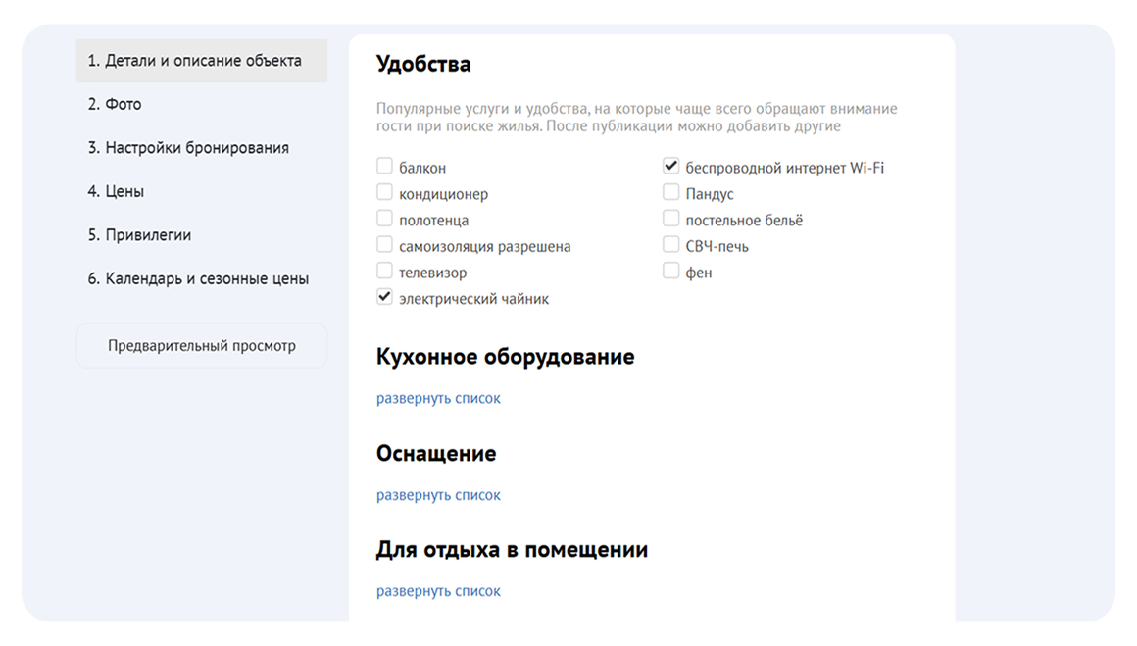
Task: Select the фен checkbox
Action: pos(670,272)
